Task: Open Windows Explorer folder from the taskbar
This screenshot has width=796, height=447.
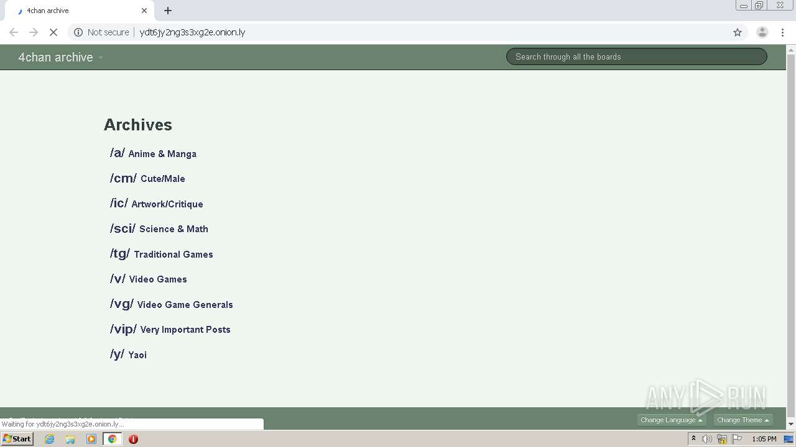Action: [x=70, y=439]
